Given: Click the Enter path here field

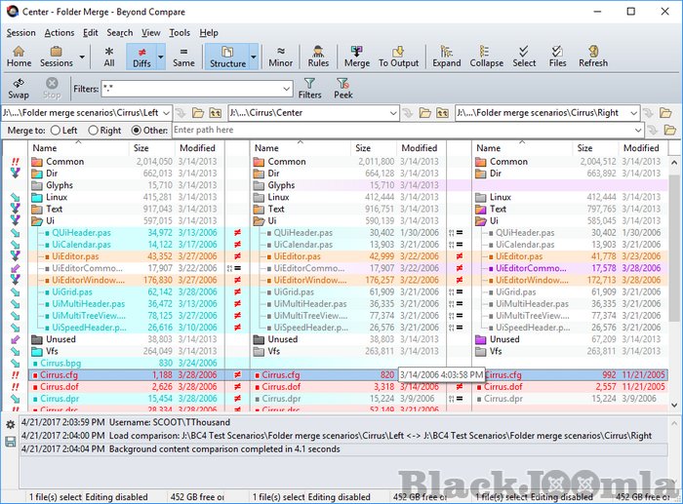Looking at the screenshot, I should click(405, 131).
